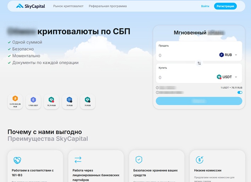Click the Войти link
Viewport: 251px width, 182px height.
tap(205, 6)
